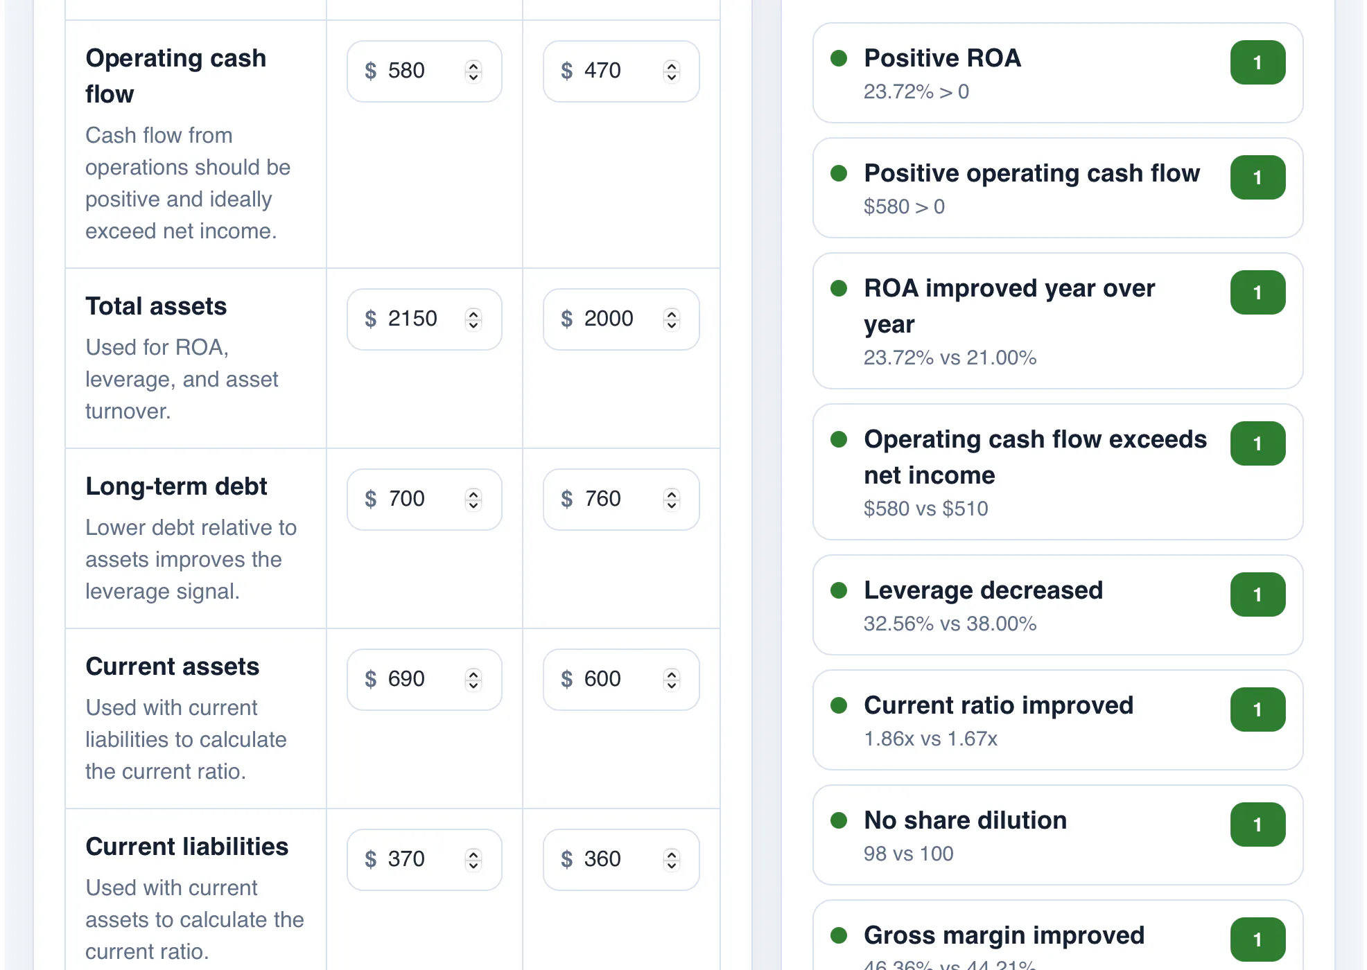Click the Leverage decreased score badge

point(1257,594)
